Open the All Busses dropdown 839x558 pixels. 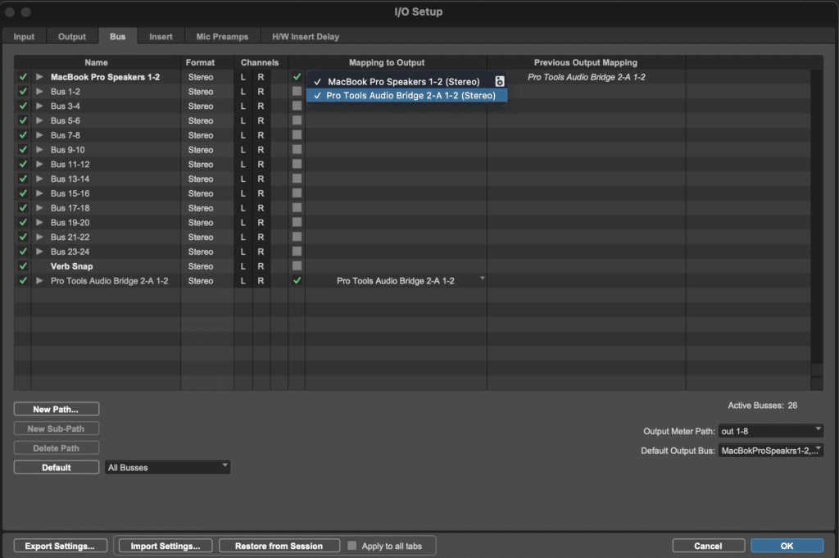pyautogui.click(x=167, y=468)
